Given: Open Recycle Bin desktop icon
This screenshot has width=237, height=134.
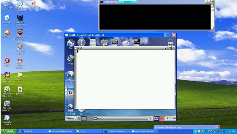Looking at the screenshot, I should tap(7, 19).
